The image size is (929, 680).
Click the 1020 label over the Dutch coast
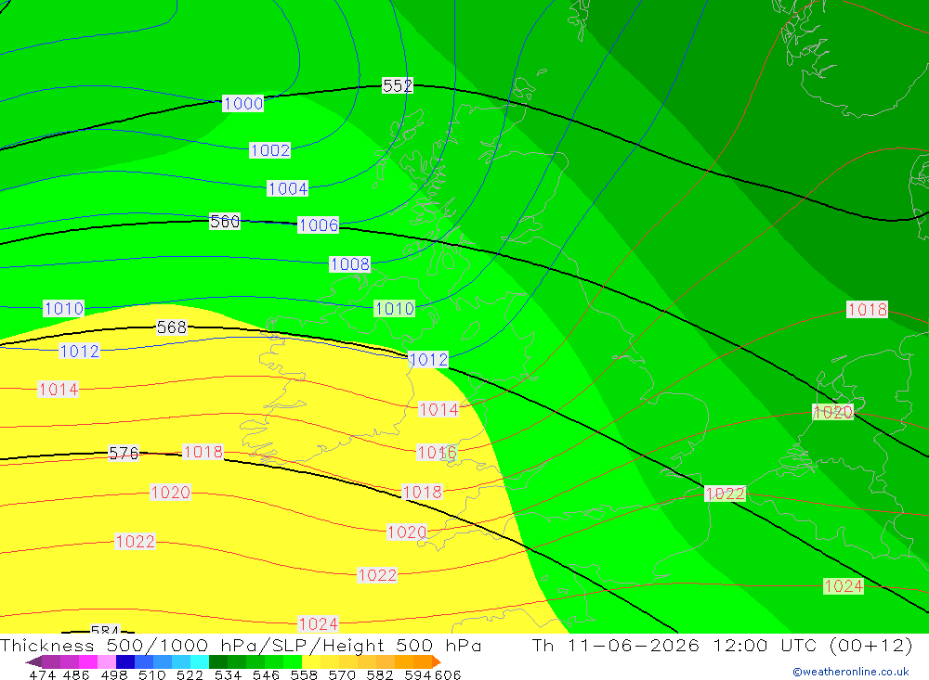[833, 412]
